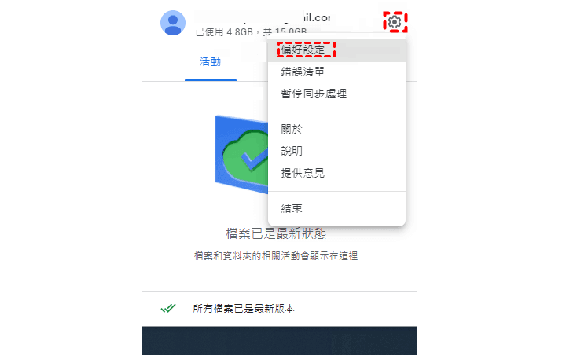Click the dark banner at the bottom
This screenshot has height=356, width=566.
280,341
